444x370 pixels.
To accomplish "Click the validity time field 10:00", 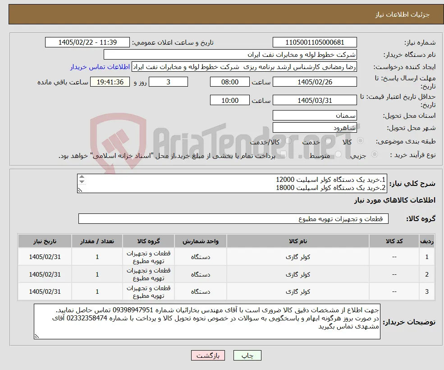I will pos(229,100).
